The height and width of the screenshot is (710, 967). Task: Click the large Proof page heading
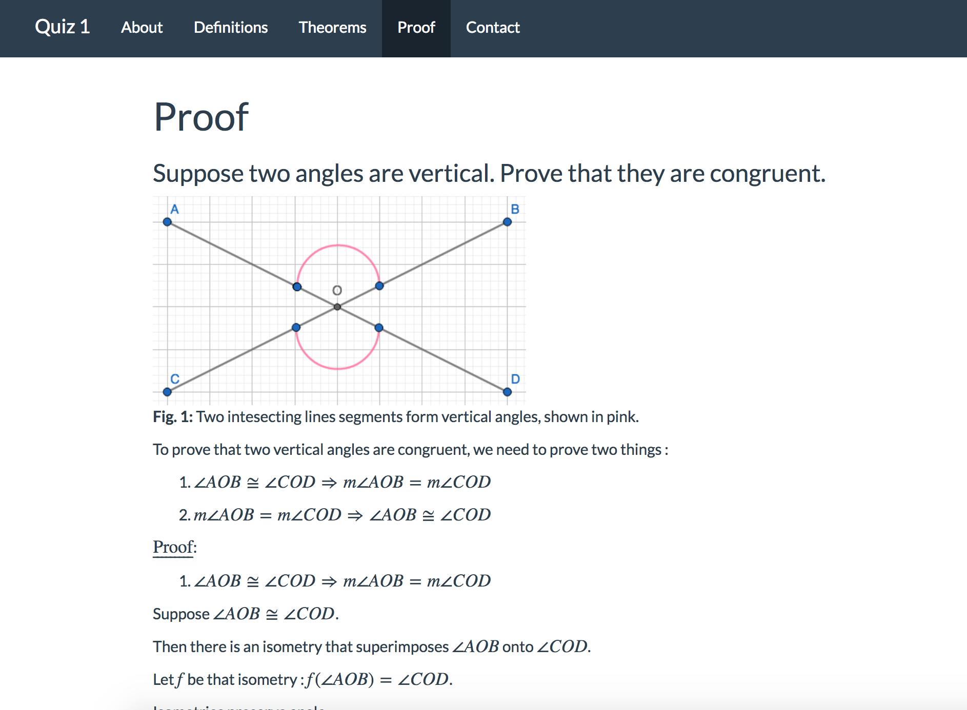click(x=201, y=117)
